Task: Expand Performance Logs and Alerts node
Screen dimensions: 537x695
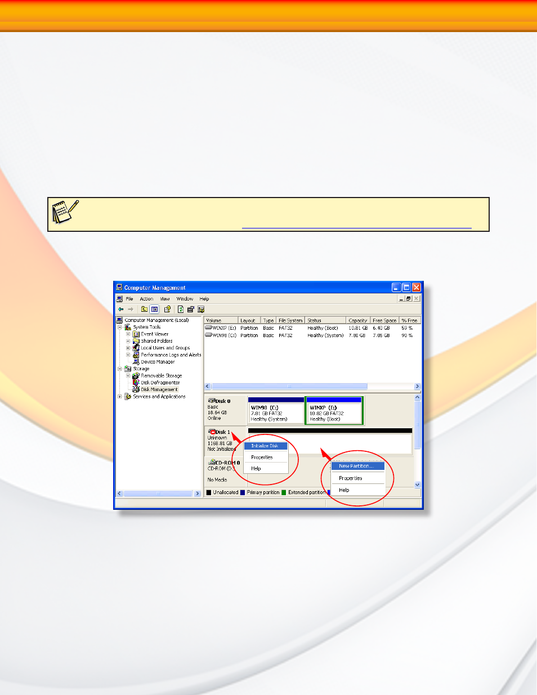Action: (x=128, y=355)
